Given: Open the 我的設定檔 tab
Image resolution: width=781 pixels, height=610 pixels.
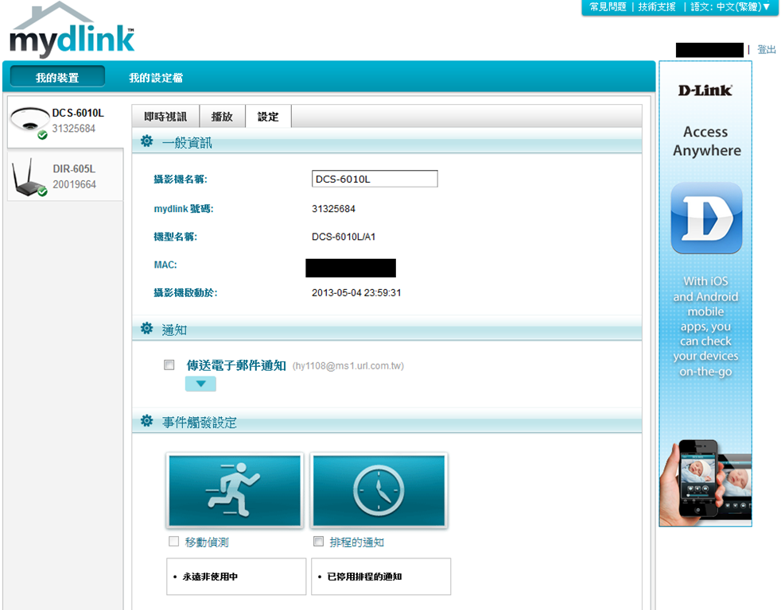Looking at the screenshot, I should [156, 78].
